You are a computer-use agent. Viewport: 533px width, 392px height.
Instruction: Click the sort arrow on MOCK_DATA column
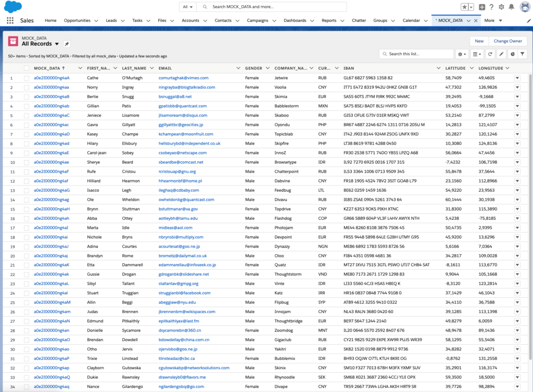pos(63,68)
